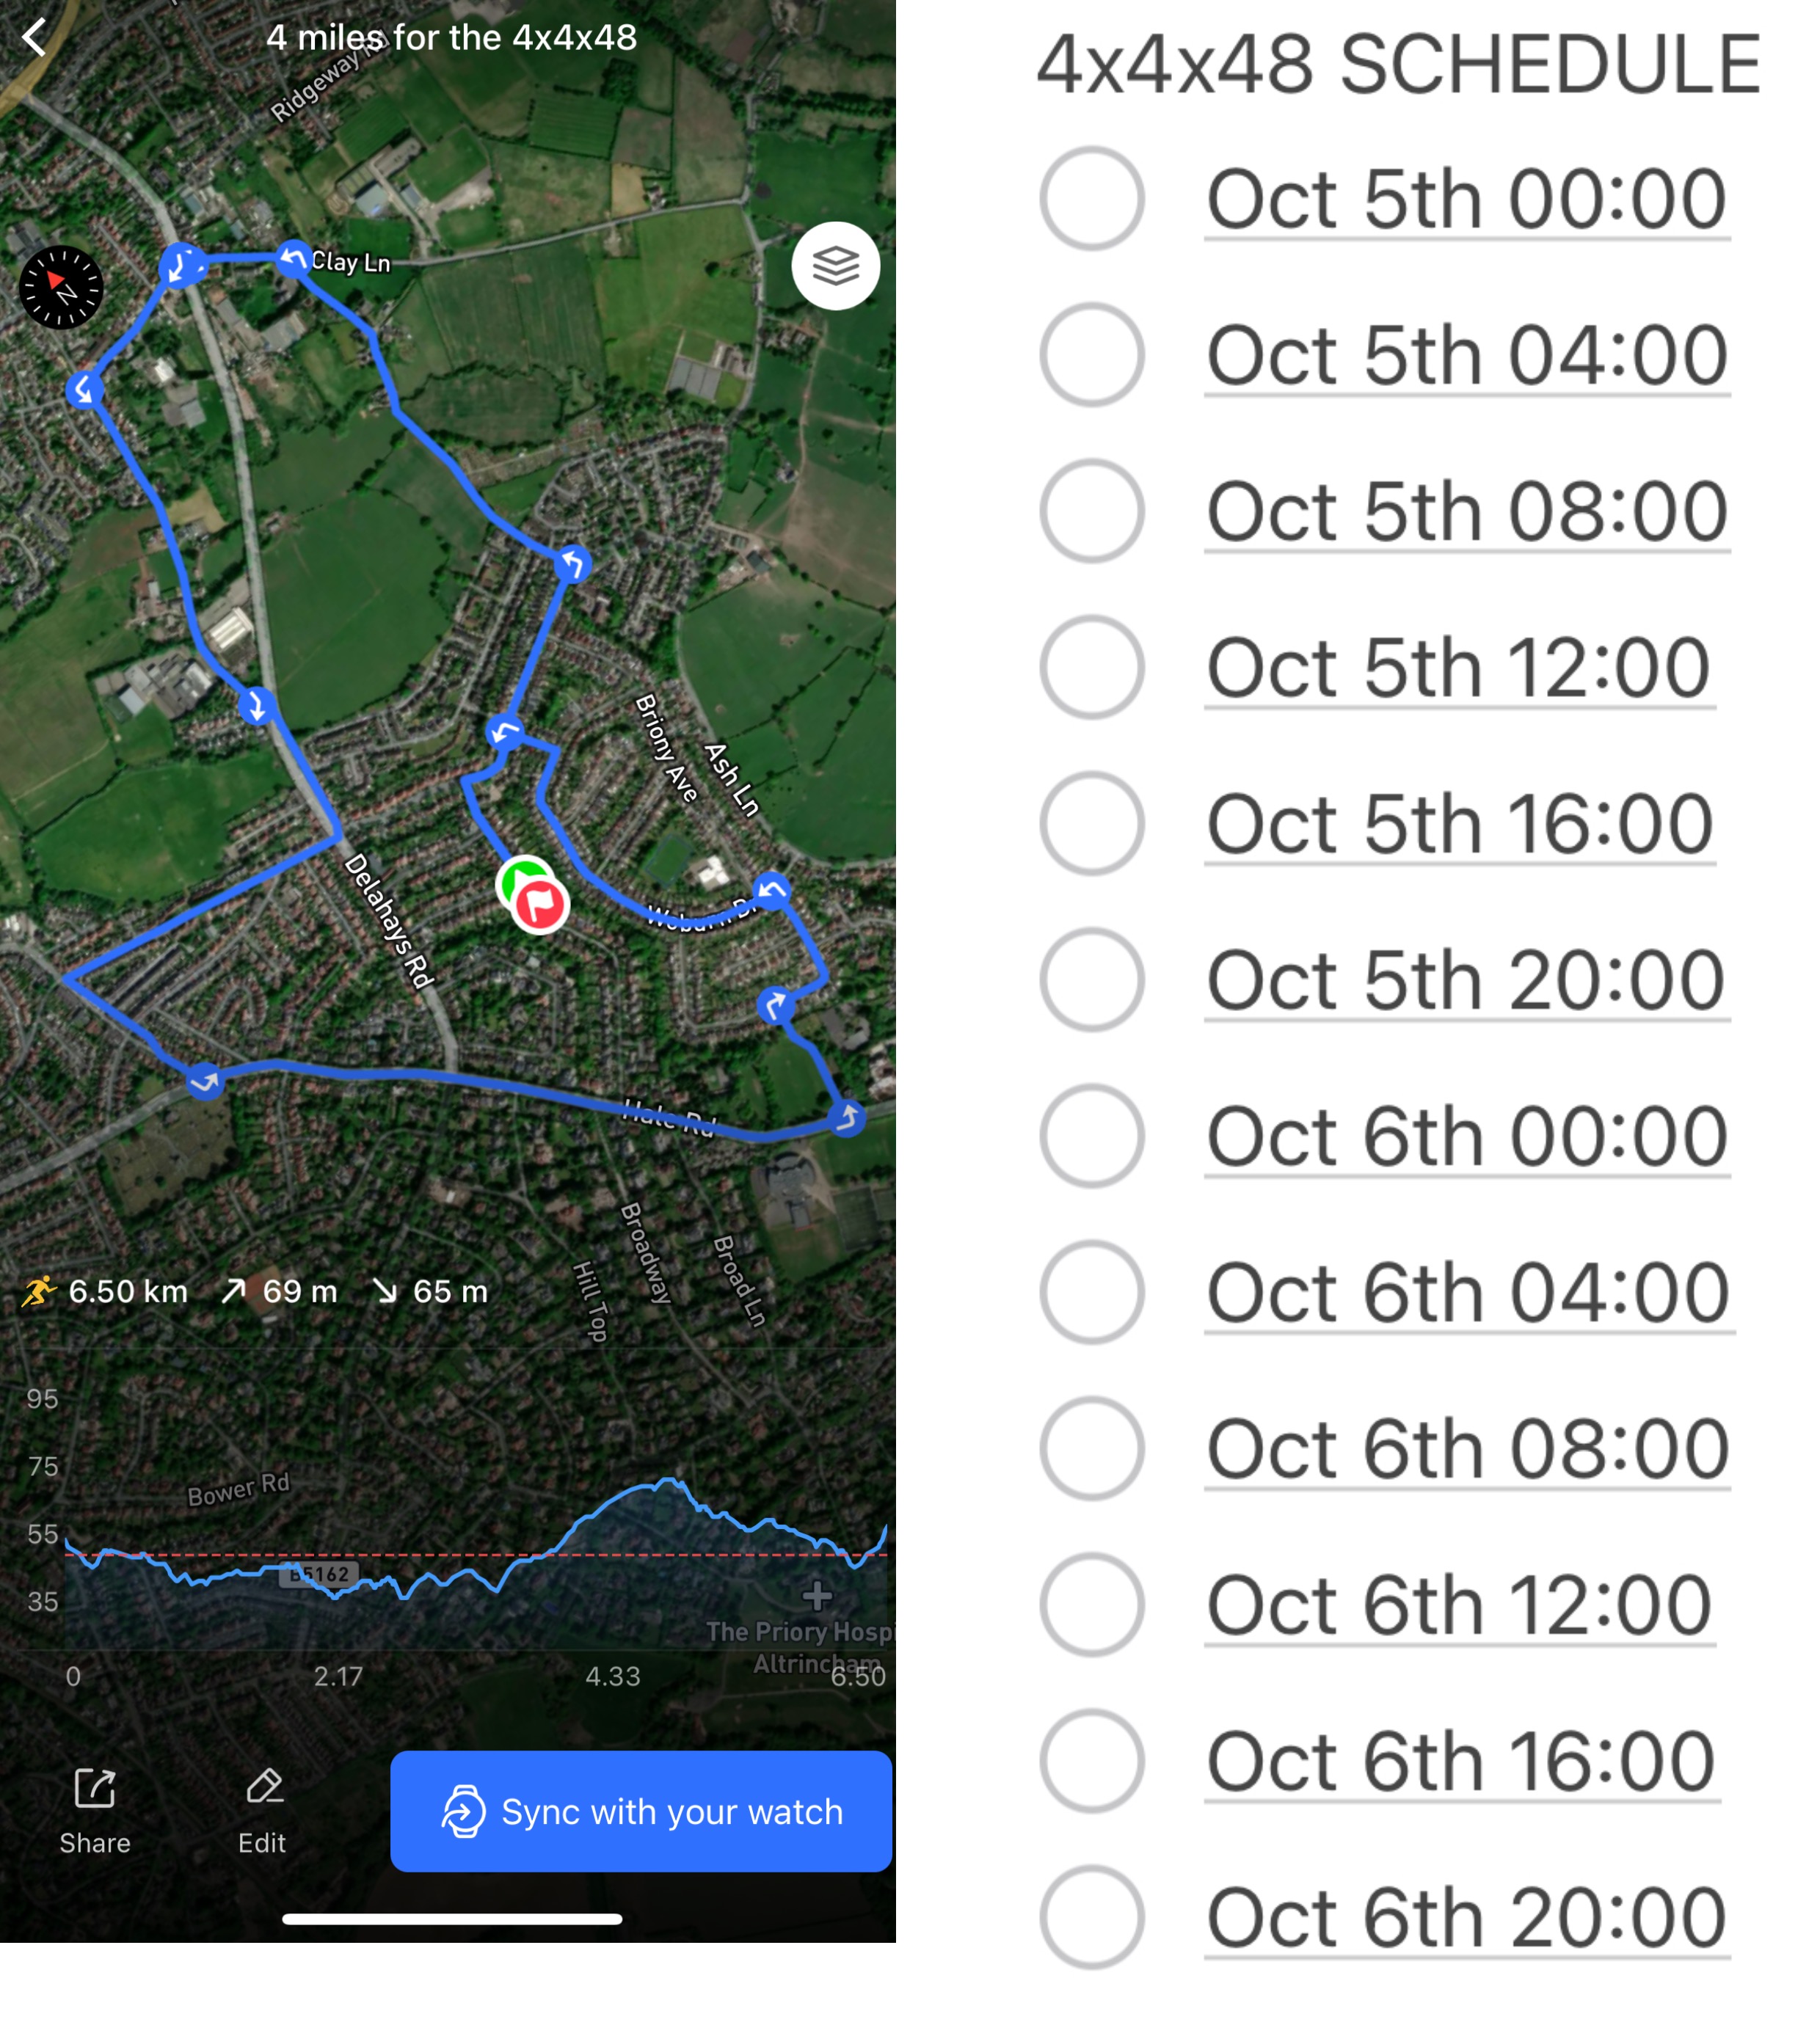Tap the red finish flag marker
This screenshot has width=1820, height=2025.
click(x=541, y=905)
